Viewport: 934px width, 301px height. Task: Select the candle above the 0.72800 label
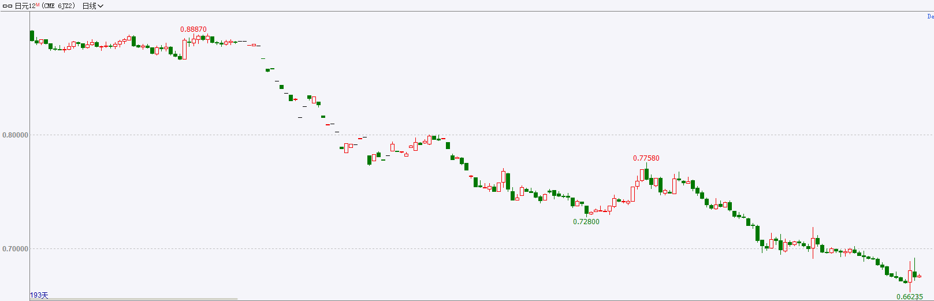click(x=586, y=210)
